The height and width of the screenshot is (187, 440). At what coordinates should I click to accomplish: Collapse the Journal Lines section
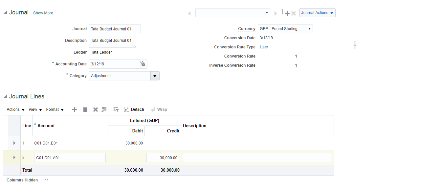click(5, 97)
